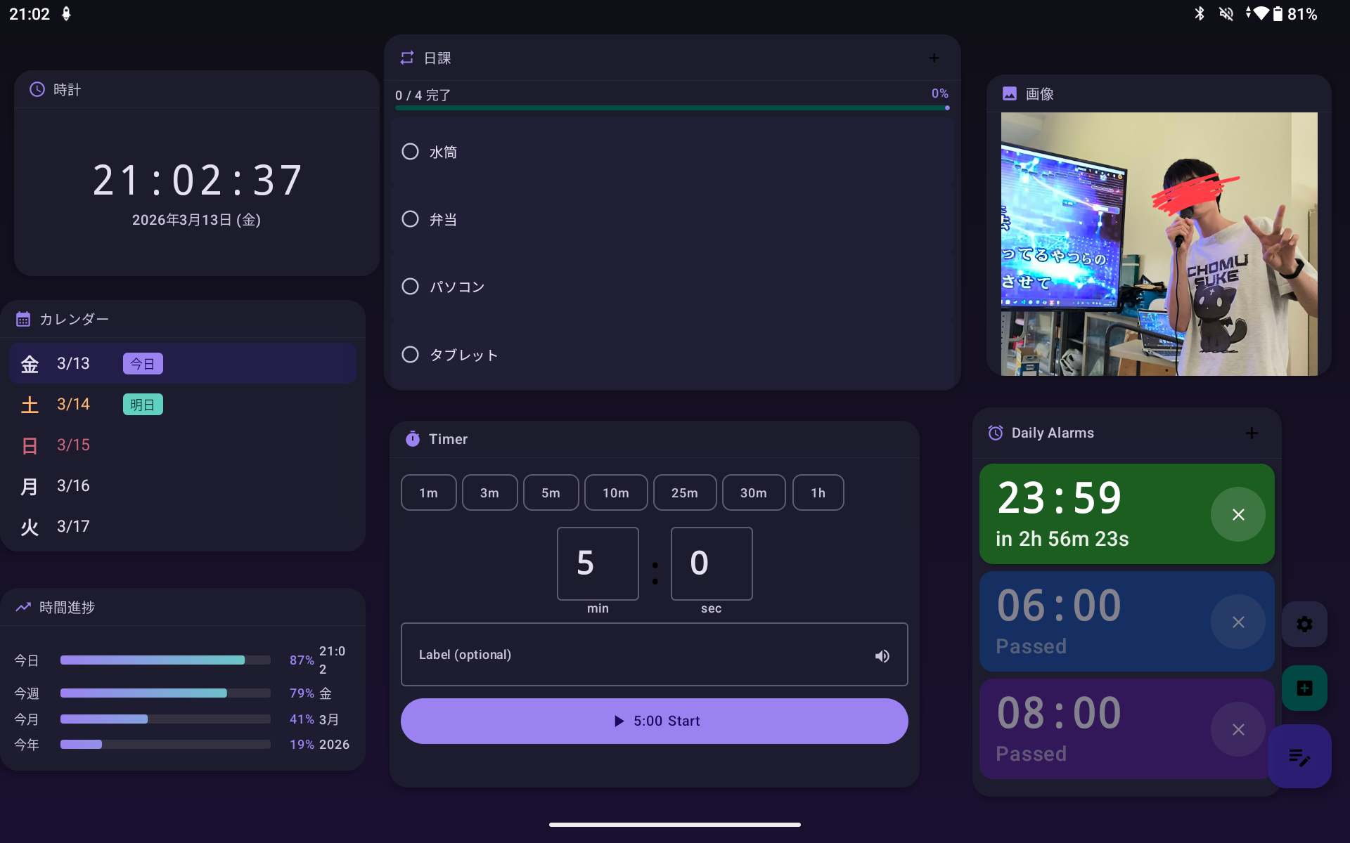Select the 25m timer preset
Viewport: 1350px width, 843px height.
(x=685, y=492)
